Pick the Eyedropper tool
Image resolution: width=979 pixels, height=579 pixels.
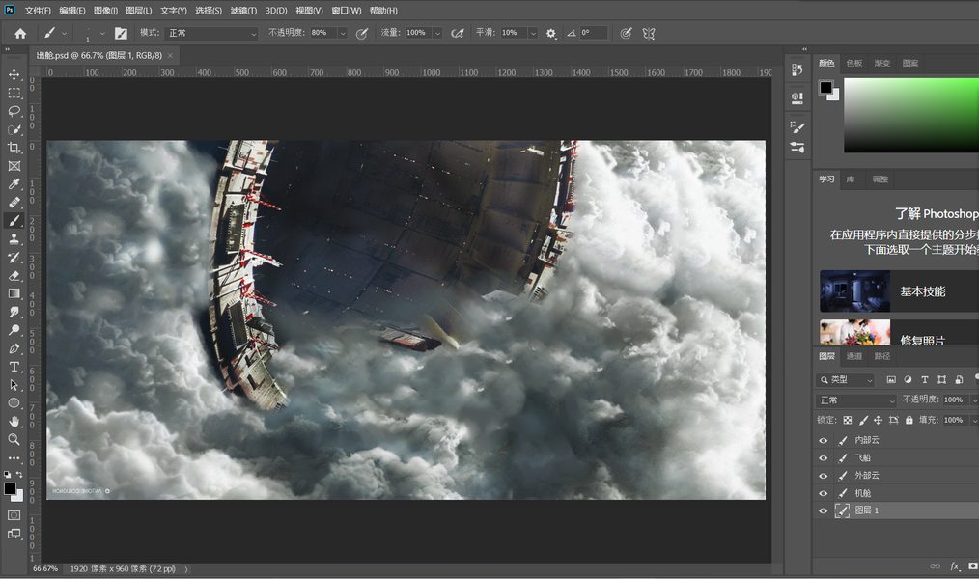tap(14, 184)
